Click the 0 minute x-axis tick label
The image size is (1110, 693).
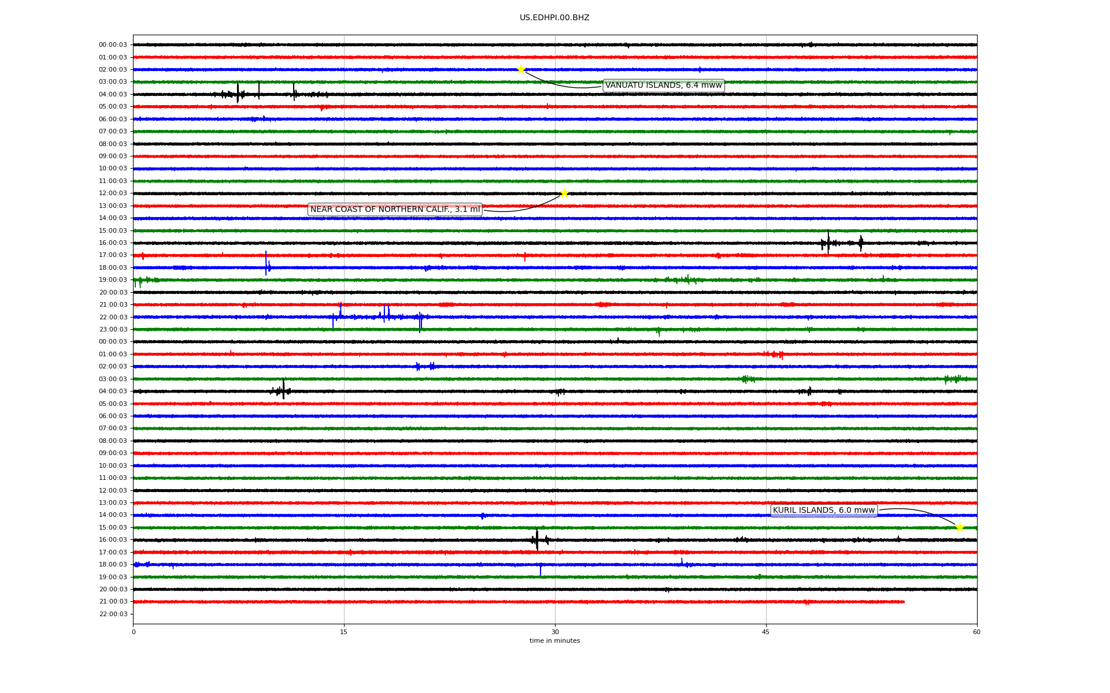(134, 632)
